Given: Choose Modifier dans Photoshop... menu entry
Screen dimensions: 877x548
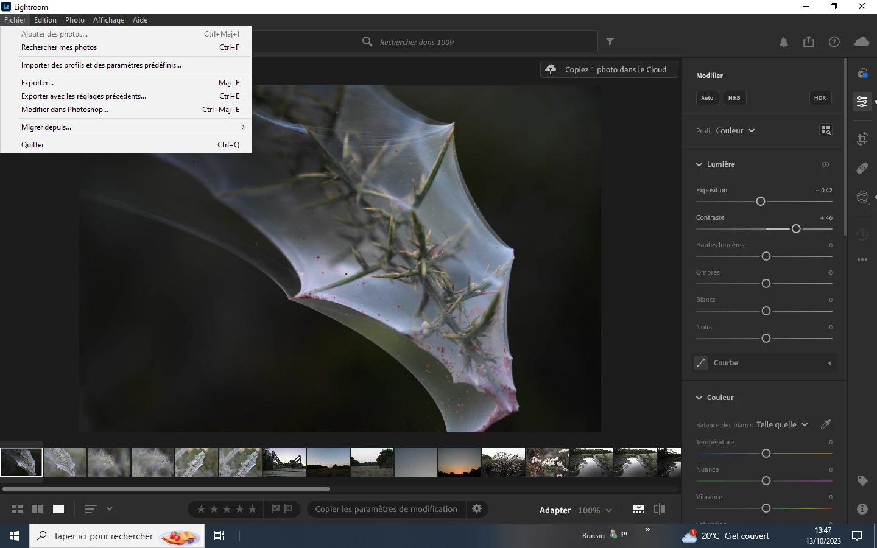Looking at the screenshot, I should [126, 110].
